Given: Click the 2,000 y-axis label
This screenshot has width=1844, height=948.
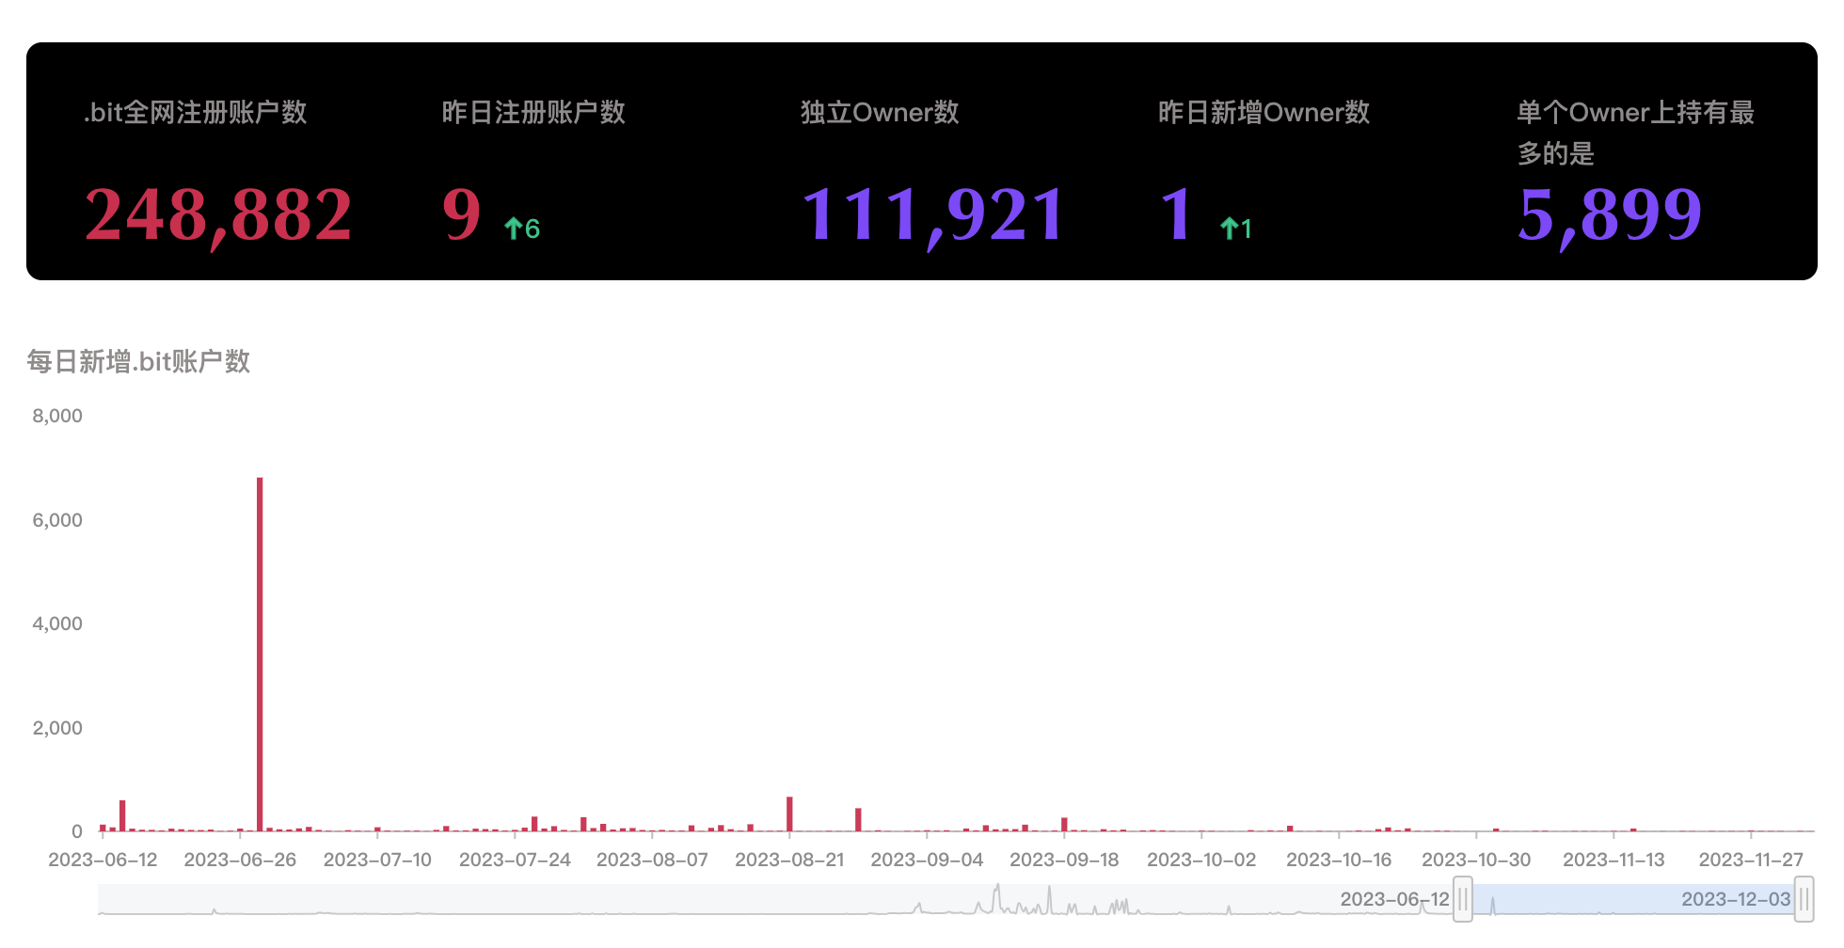Looking at the screenshot, I should point(57,728).
